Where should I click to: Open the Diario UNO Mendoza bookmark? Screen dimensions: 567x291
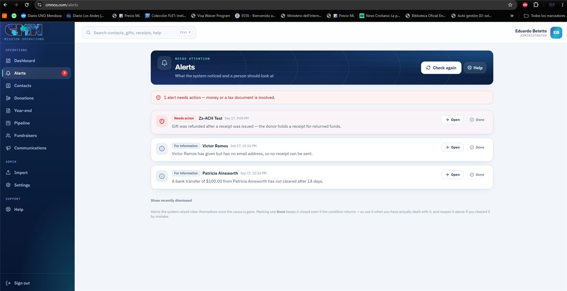(41, 16)
